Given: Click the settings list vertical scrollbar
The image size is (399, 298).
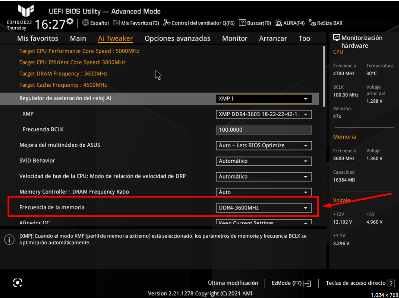Looking at the screenshot, I should click(x=324, y=76).
